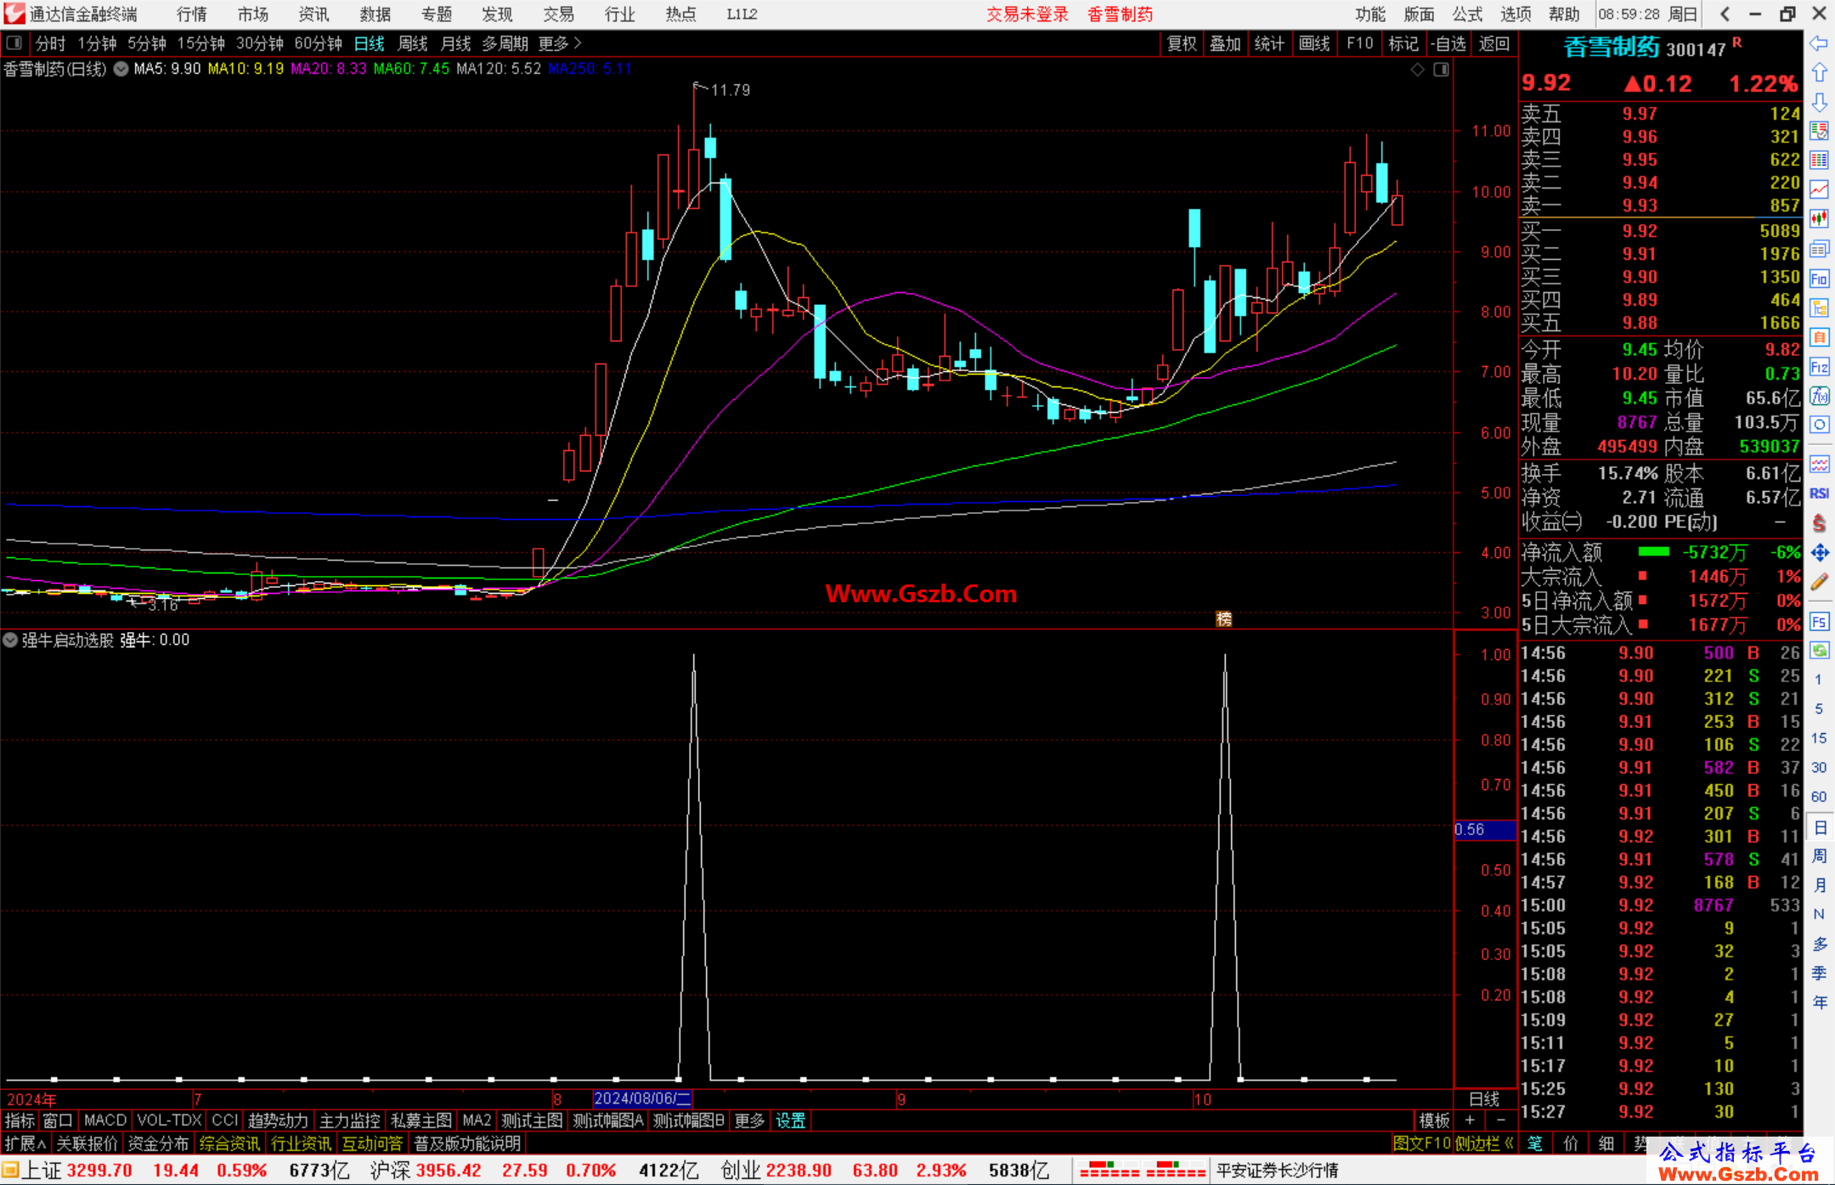Viewport: 1835px width, 1185px height.
Task: Switch period to 15 in right sidebar
Action: point(1818,738)
